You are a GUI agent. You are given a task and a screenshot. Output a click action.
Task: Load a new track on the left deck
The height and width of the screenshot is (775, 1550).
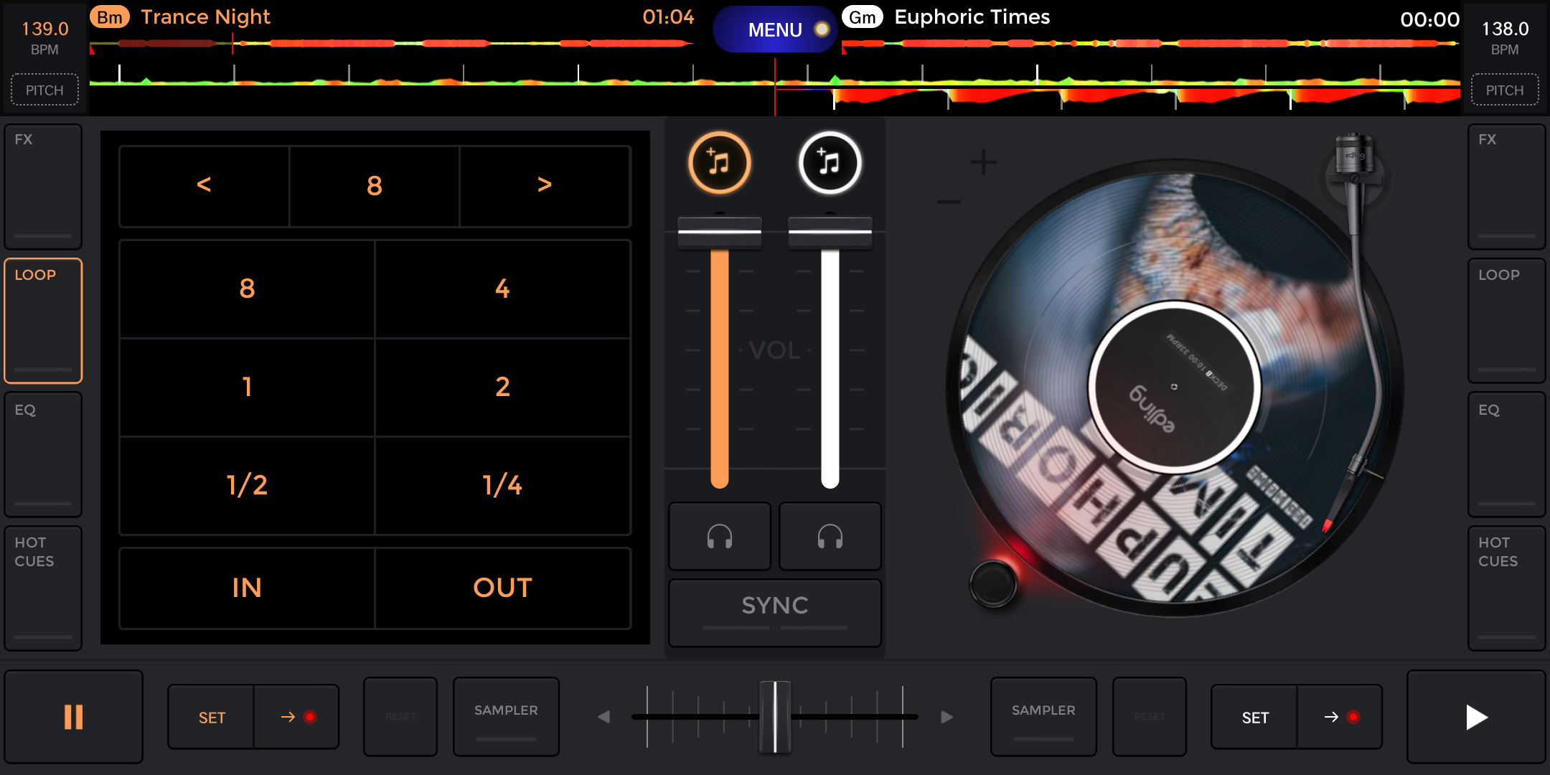point(719,164)
